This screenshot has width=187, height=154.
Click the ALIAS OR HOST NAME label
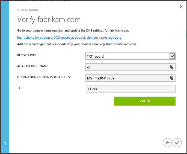[33, 66]
